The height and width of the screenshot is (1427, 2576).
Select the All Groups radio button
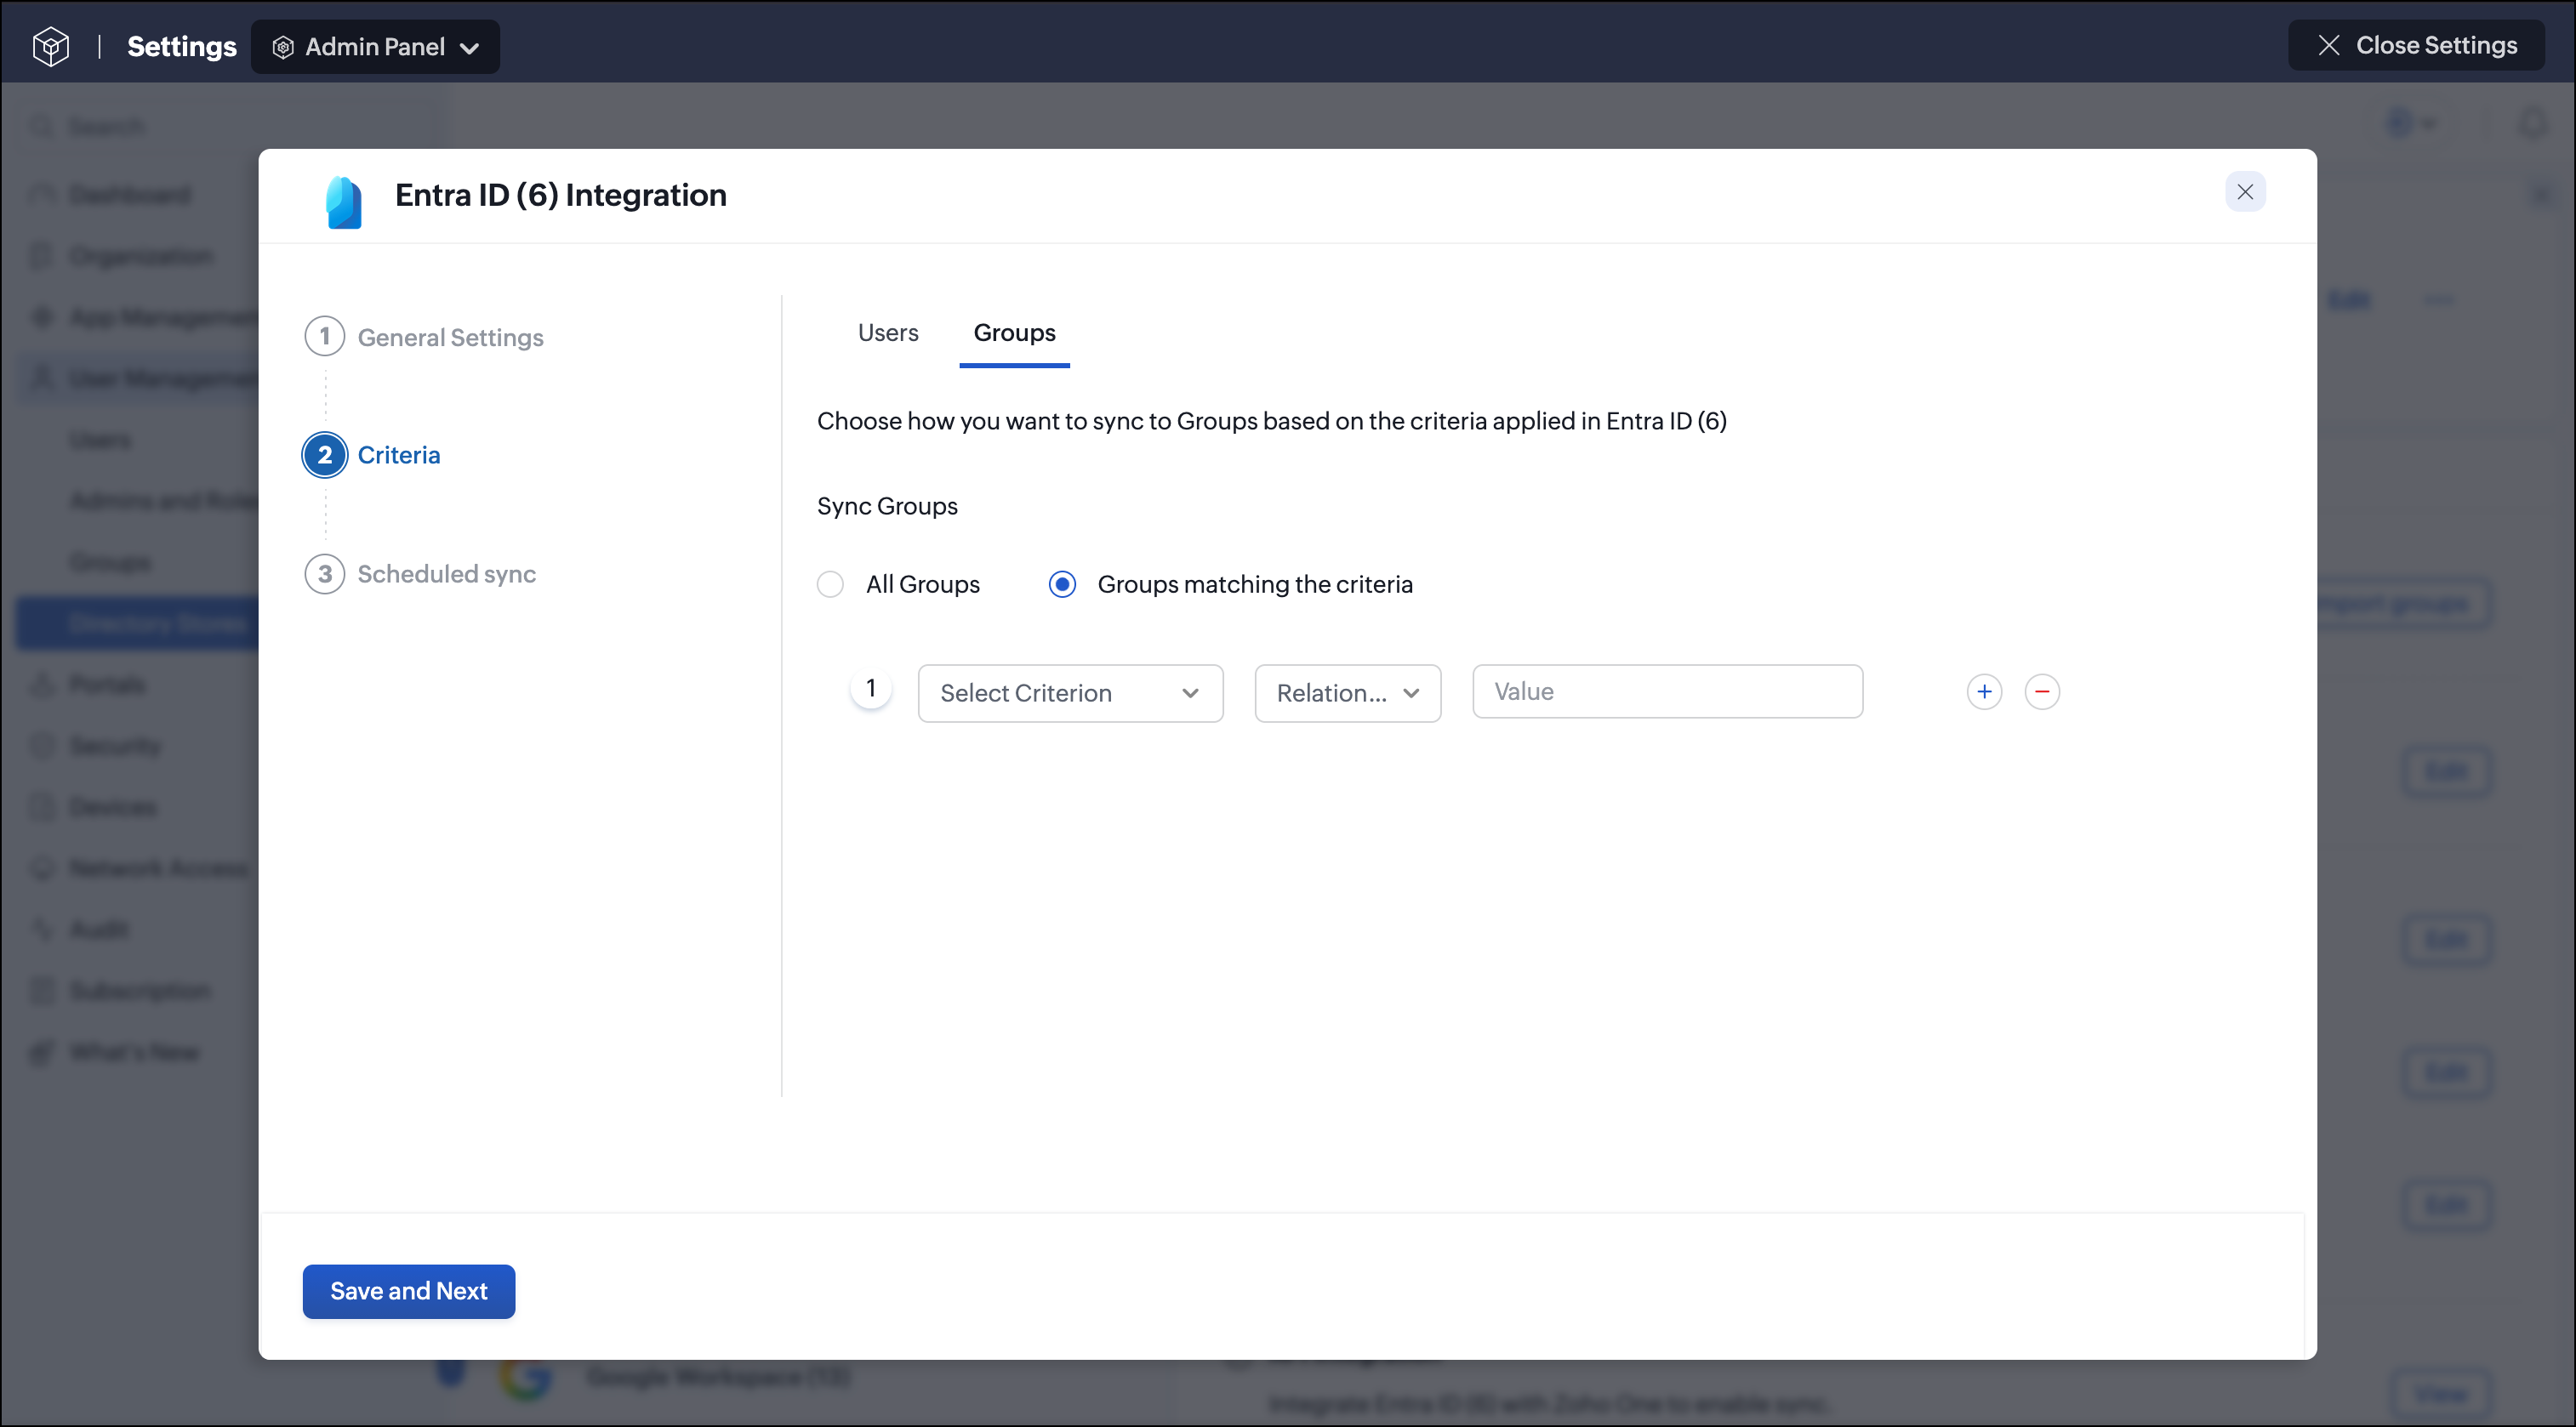coord(830,584)
